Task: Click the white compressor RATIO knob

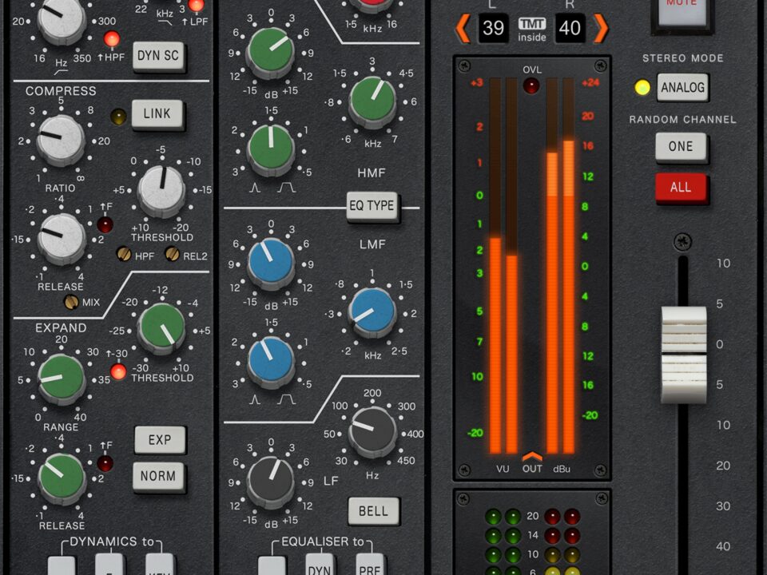Action: click(x=61, y=140)
